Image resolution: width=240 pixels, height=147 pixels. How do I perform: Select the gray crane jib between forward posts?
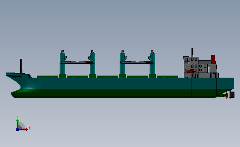pyautogui.click(x=77, y=62)
